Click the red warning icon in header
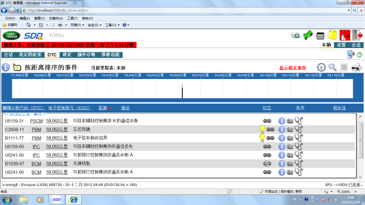Viewport: 365px width, 205px height. coord(345,35)
